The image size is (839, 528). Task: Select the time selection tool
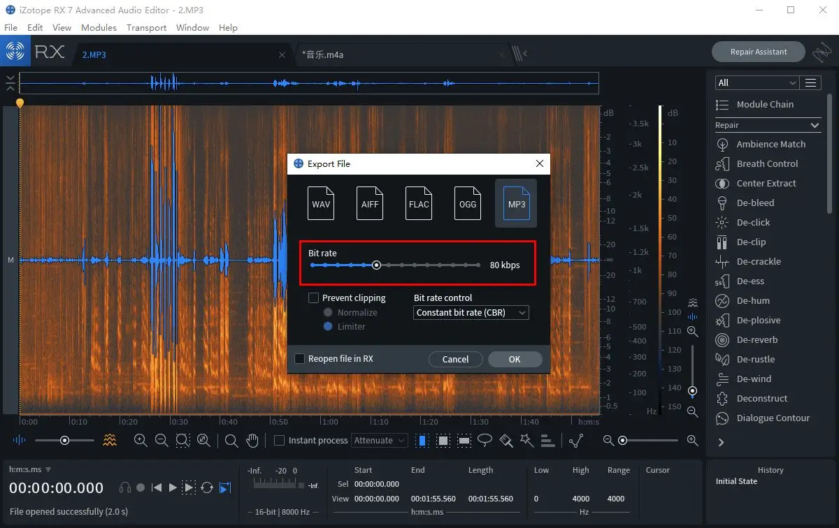(423, 440)
